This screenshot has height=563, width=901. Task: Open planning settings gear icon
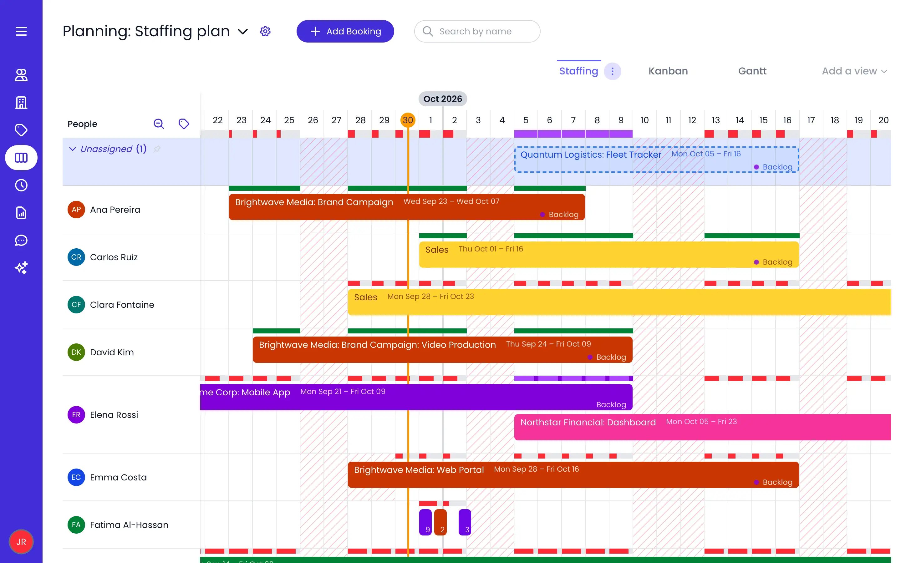coord(265,31)
